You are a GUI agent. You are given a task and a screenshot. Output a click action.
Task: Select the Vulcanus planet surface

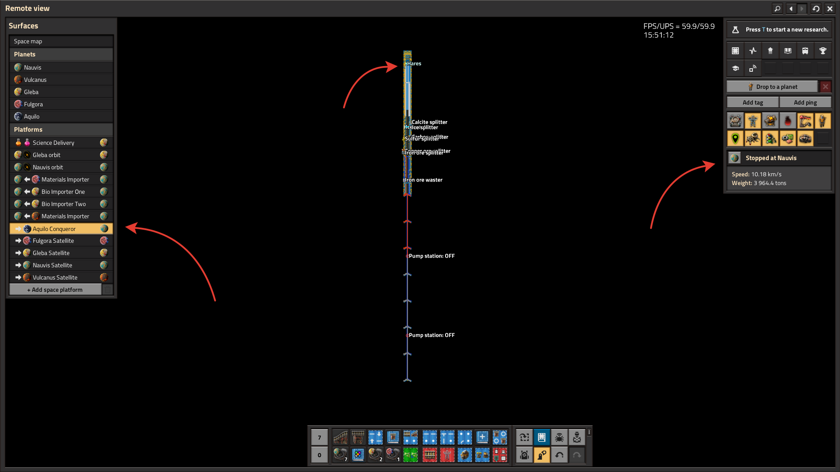click(61, 80)
